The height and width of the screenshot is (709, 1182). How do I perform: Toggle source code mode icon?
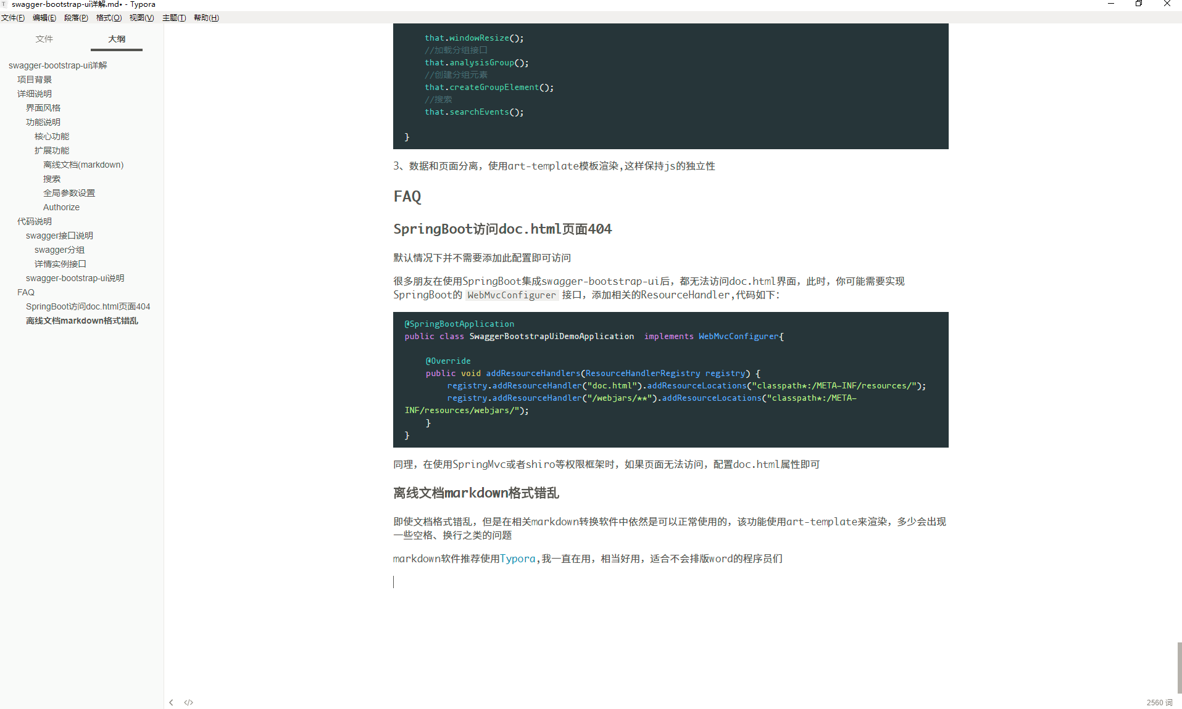[188, 702]
